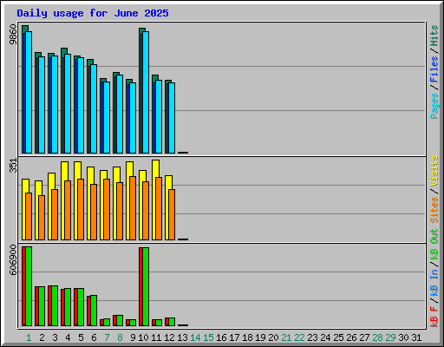This screenshot has height=347, width=444.
Task: Click day label 24 on the x-axis
Action: pyautogui.click(x=325, y=337)
